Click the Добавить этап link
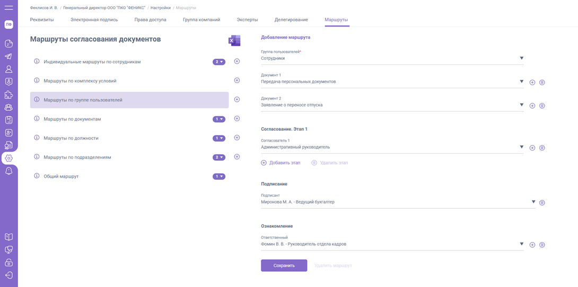Viewport: 578px width, 287px height. [x=281, y=163]
